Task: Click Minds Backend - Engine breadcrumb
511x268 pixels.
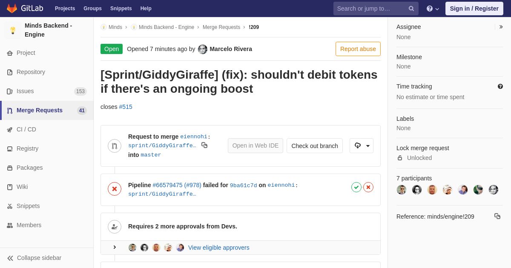Action: tap(167, 27)
